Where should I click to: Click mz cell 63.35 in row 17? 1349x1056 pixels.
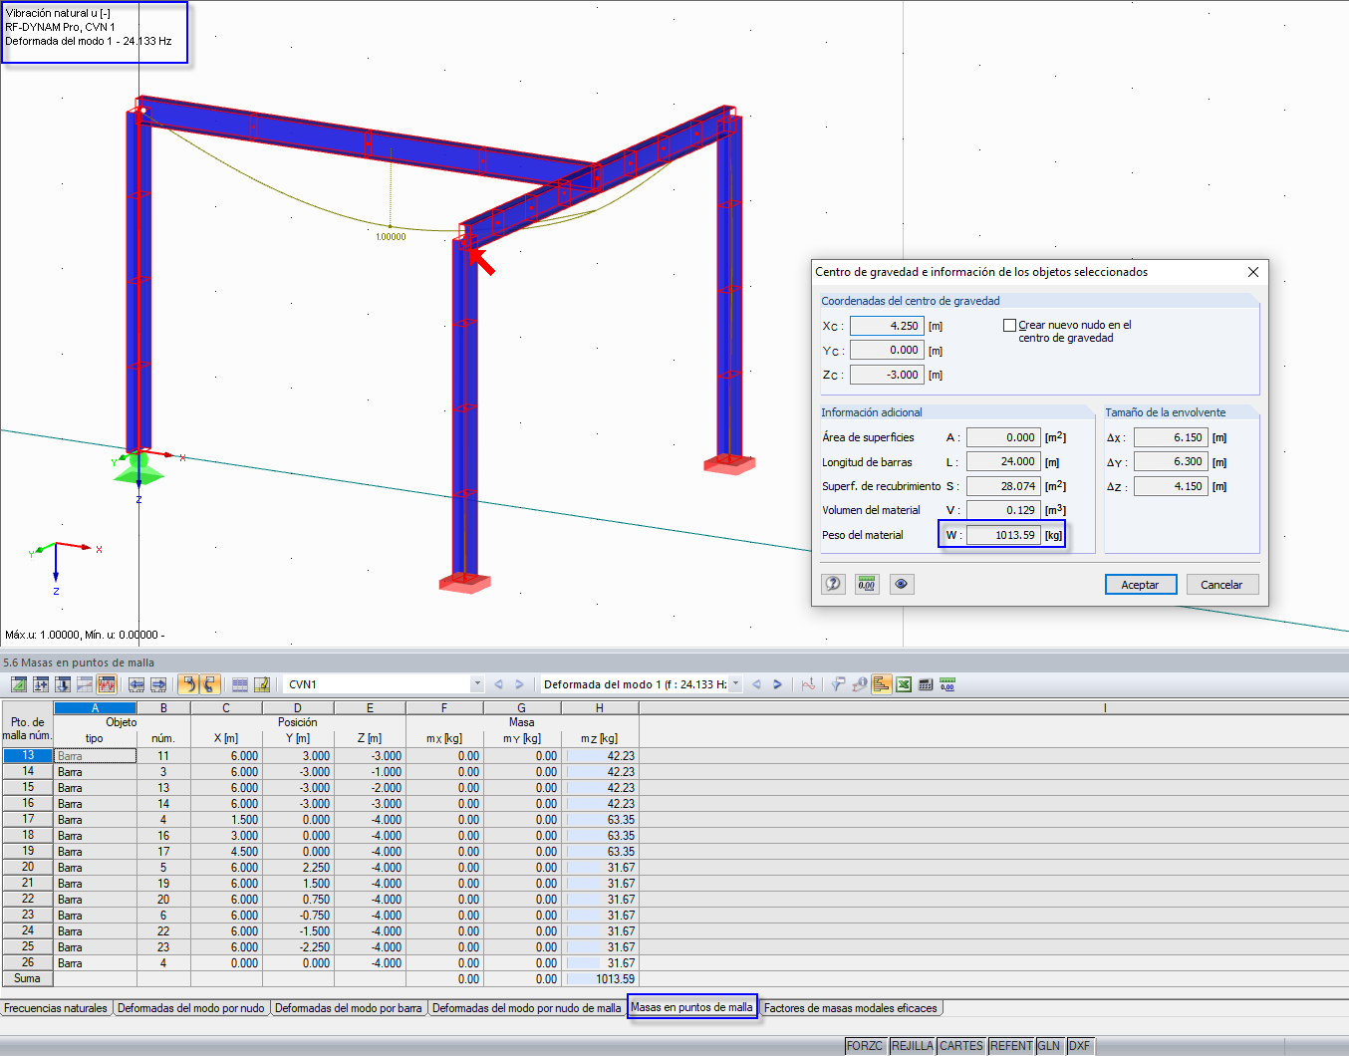click(x=600, y=820)
